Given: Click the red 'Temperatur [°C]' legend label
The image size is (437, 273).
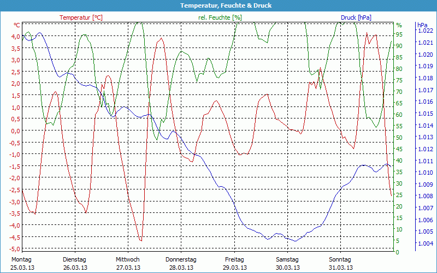Looking at the screenshot, I should point(81,17).
